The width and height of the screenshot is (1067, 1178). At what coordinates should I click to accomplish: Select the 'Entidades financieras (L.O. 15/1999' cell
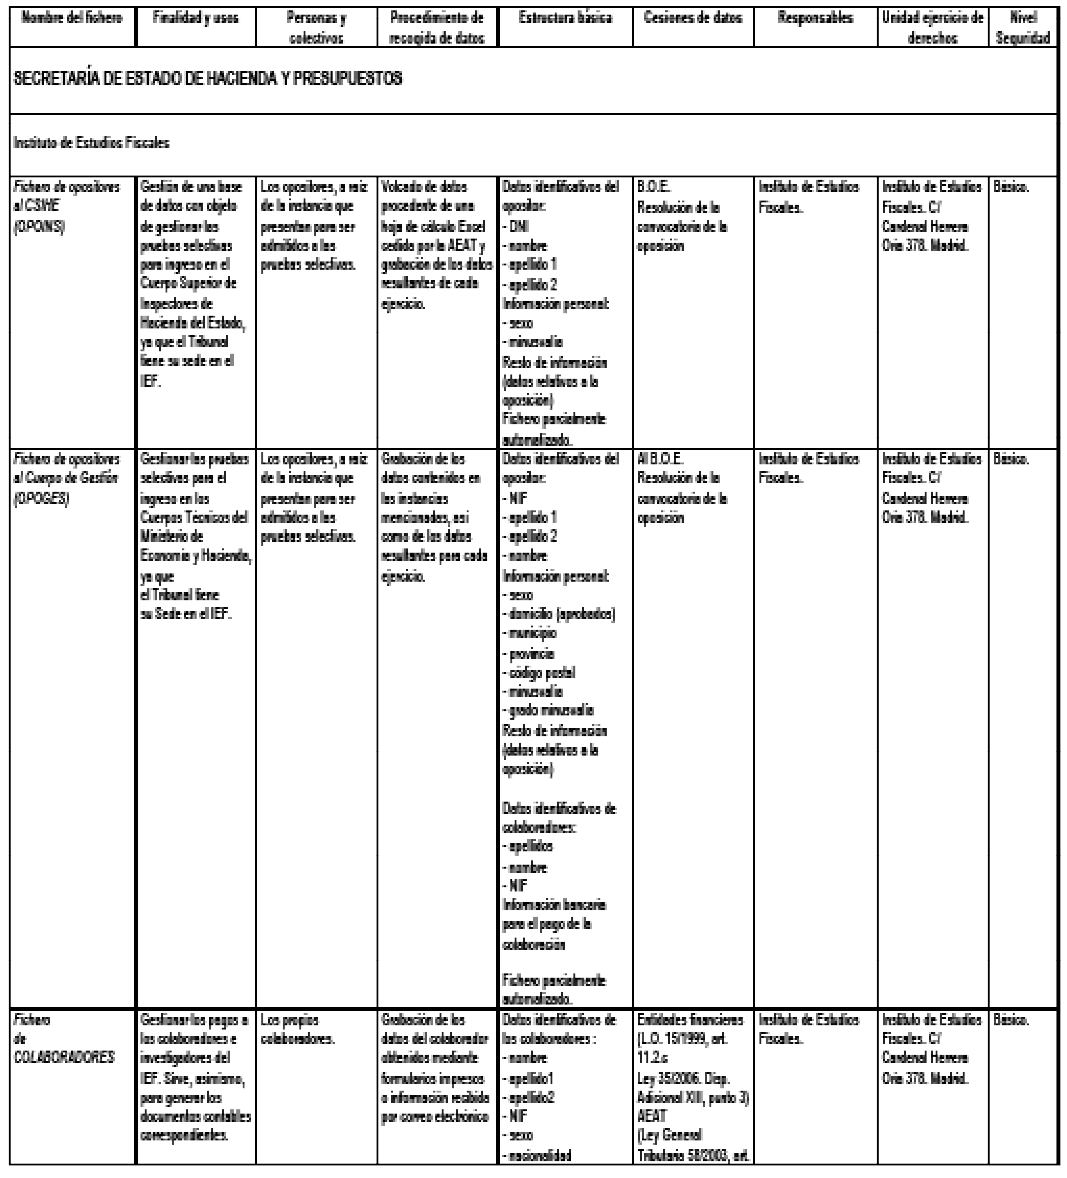(694, 1088)
